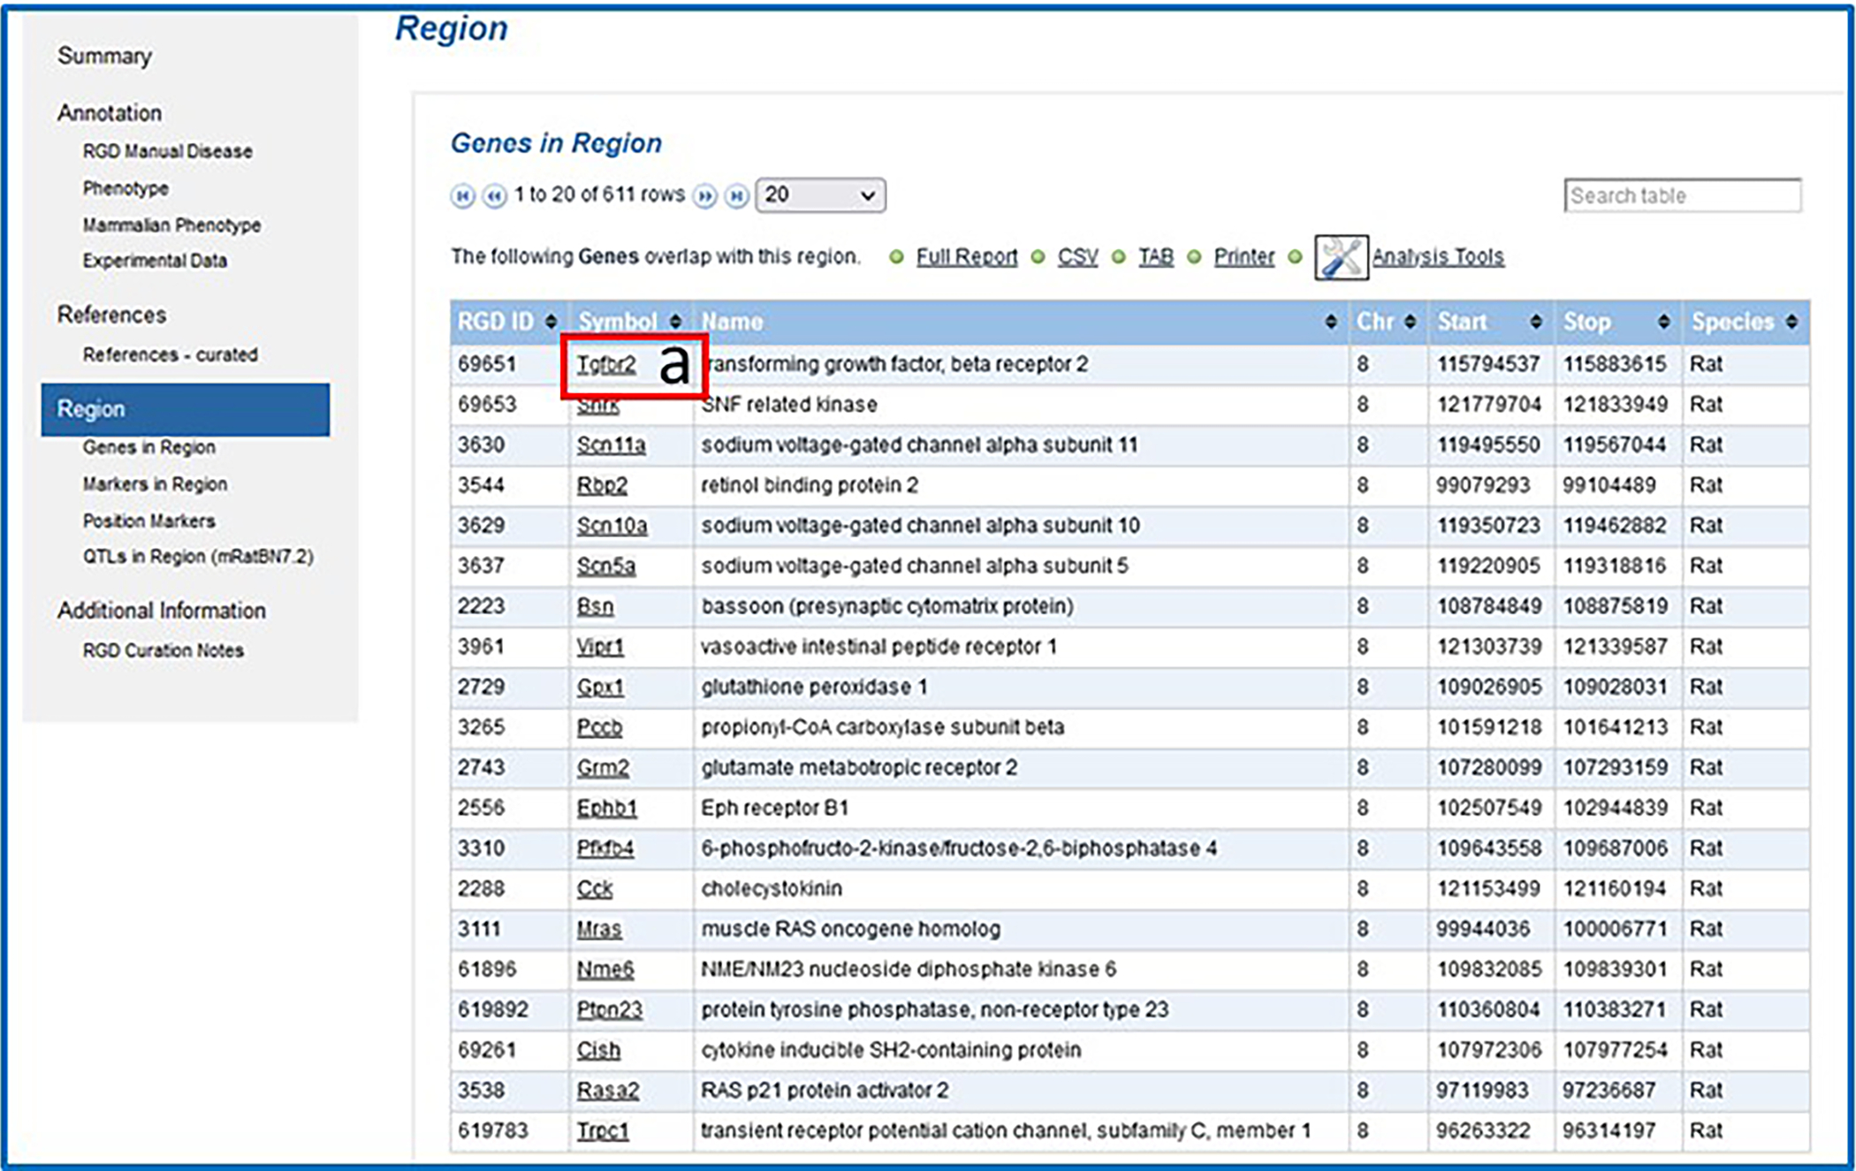Go to the first page of rows

pos(462,195)
